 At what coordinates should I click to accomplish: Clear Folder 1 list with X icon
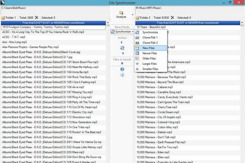pyautogui.click(x=37, y=18)
